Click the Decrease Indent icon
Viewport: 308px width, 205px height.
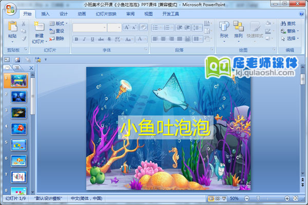(179, 28)
